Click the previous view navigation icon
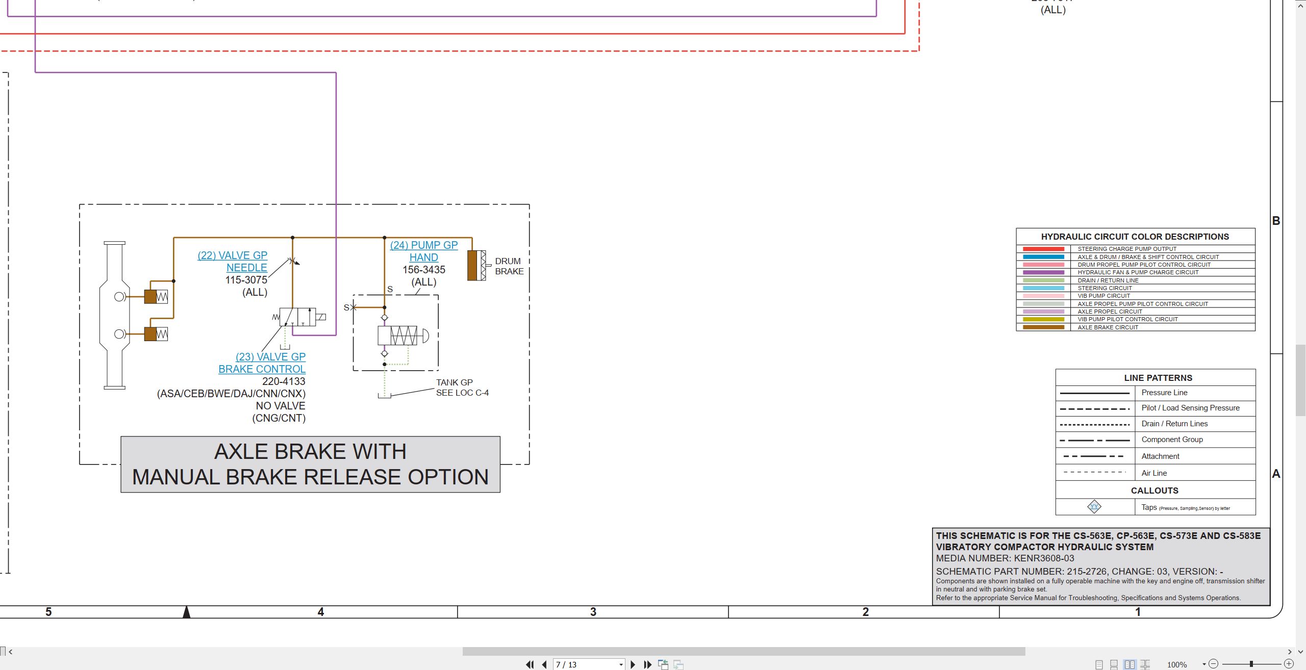The height and width of the screenshot is (670, 1306). point(663,664)
